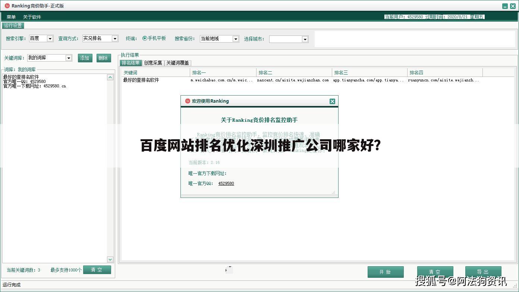Click the 删除 button
519x292 pixels.
tap(104, 58)
